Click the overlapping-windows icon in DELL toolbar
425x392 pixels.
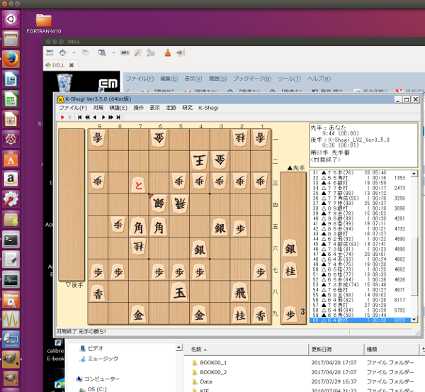pyautogui.click(x=86, y=52)
